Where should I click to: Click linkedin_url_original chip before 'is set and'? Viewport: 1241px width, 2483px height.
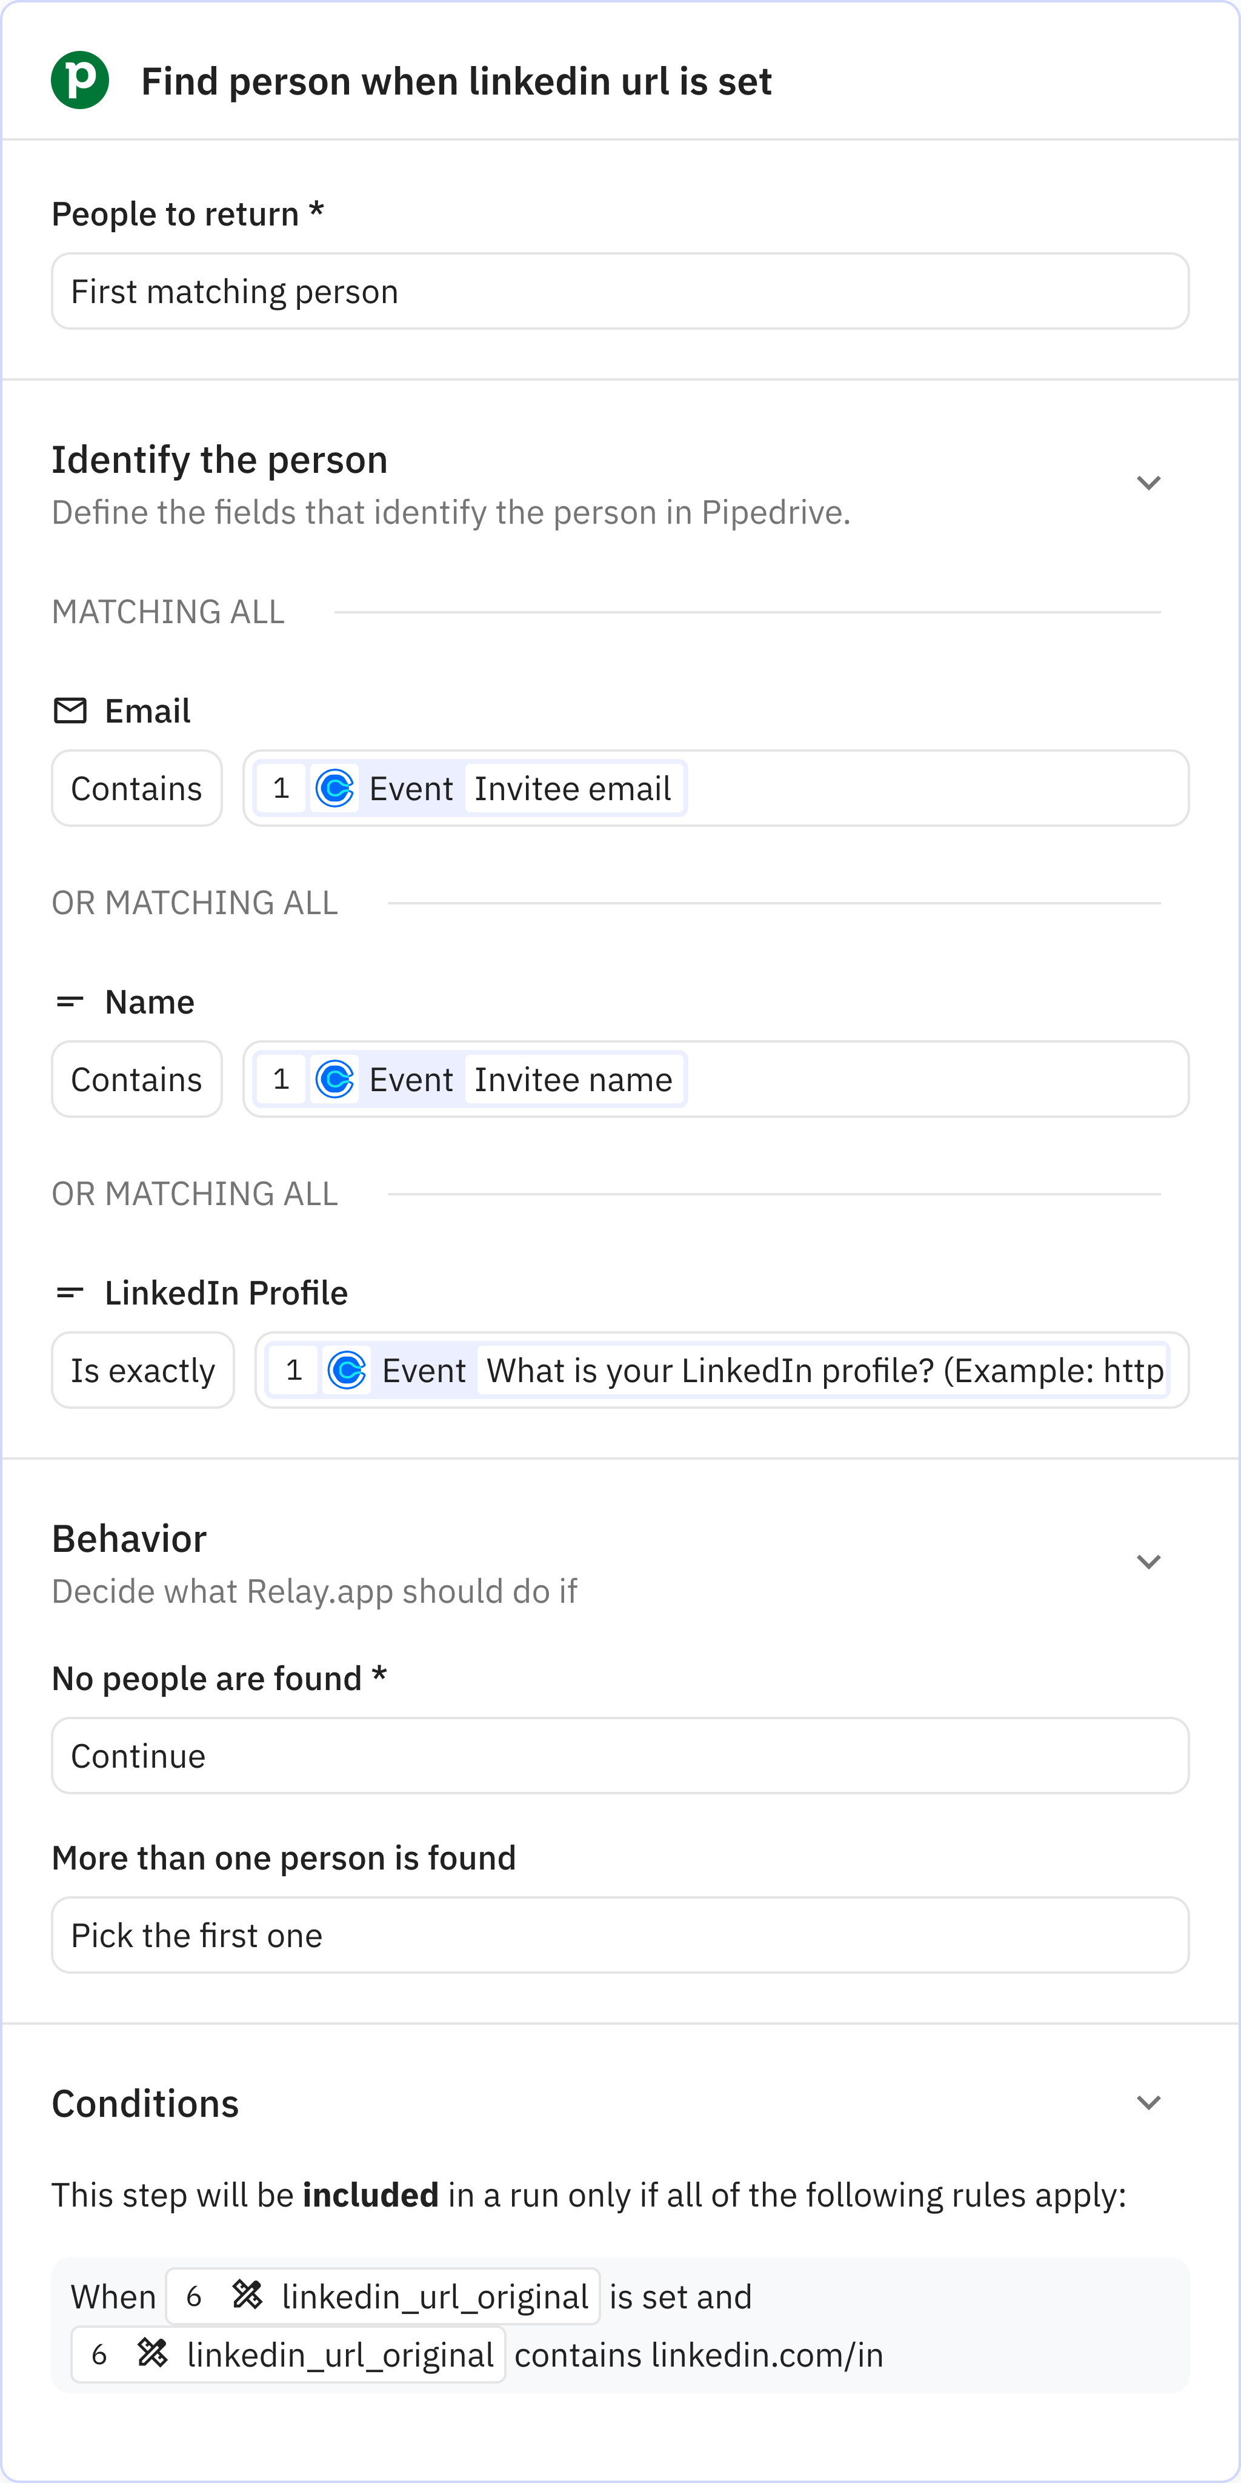pyautogui.click(x=382, y=2296)
